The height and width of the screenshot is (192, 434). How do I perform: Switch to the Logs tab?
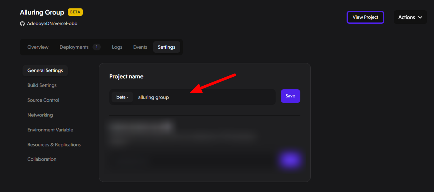click(117, 47)
